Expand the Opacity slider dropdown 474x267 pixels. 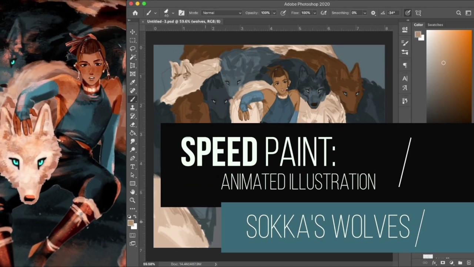click(x=274, y=13)
